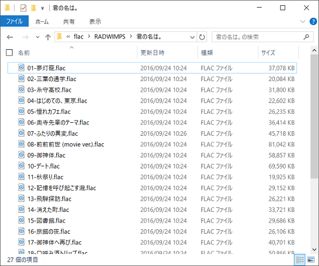Expand the ribbon with the chevron

click(x=303, y=21)
